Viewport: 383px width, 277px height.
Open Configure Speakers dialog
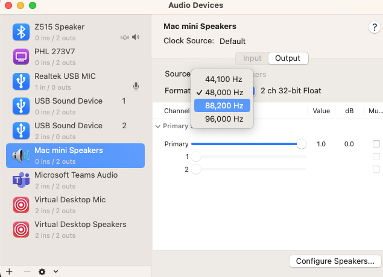pyautogui.click(x=335, y=261)
